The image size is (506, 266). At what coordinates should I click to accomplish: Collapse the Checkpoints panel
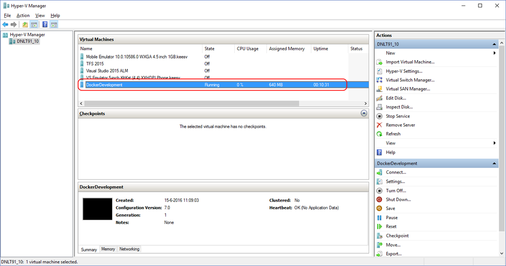(364, 113)
